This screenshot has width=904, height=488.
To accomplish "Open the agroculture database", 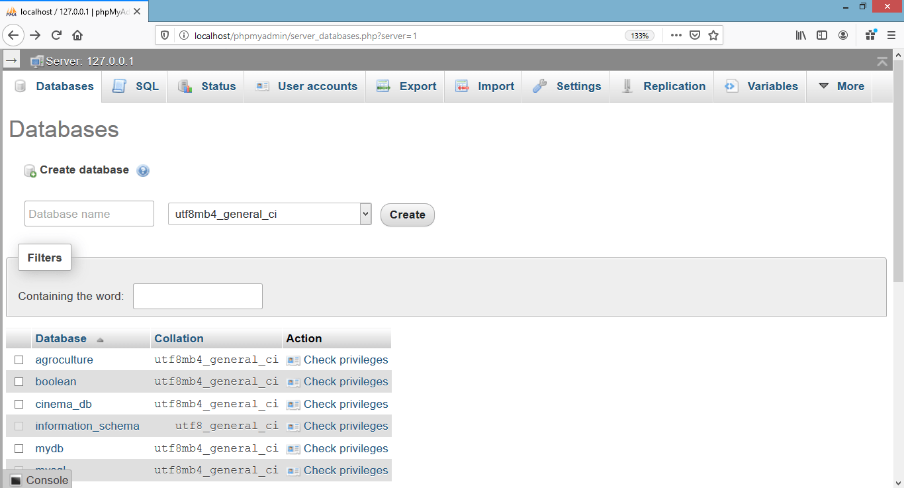I will [x=64, y=360].
